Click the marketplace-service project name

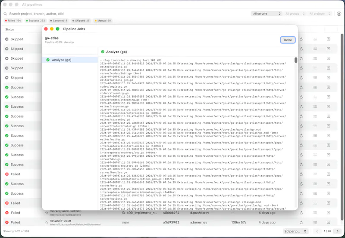[x=66, y=211]
